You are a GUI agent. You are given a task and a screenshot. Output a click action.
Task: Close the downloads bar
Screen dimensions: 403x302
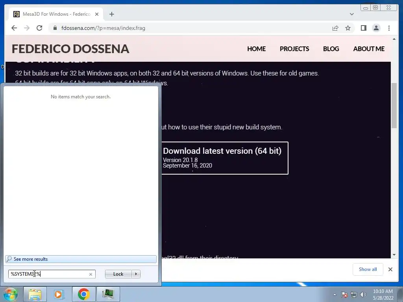[x=390, y=269]
